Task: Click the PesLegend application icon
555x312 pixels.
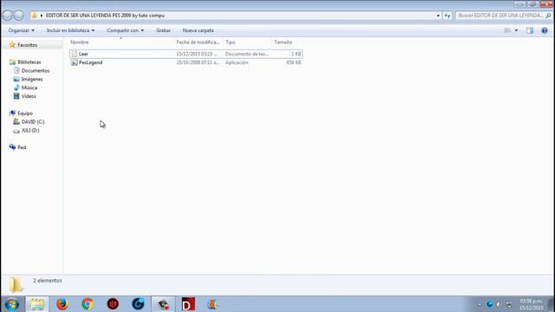Action: (x=74, y=62)
